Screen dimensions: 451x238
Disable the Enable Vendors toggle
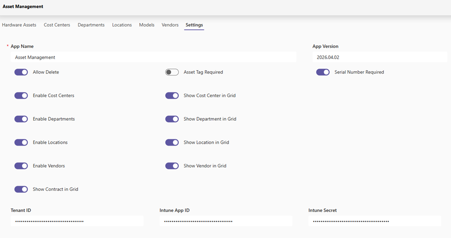click(x=21, y=166)
